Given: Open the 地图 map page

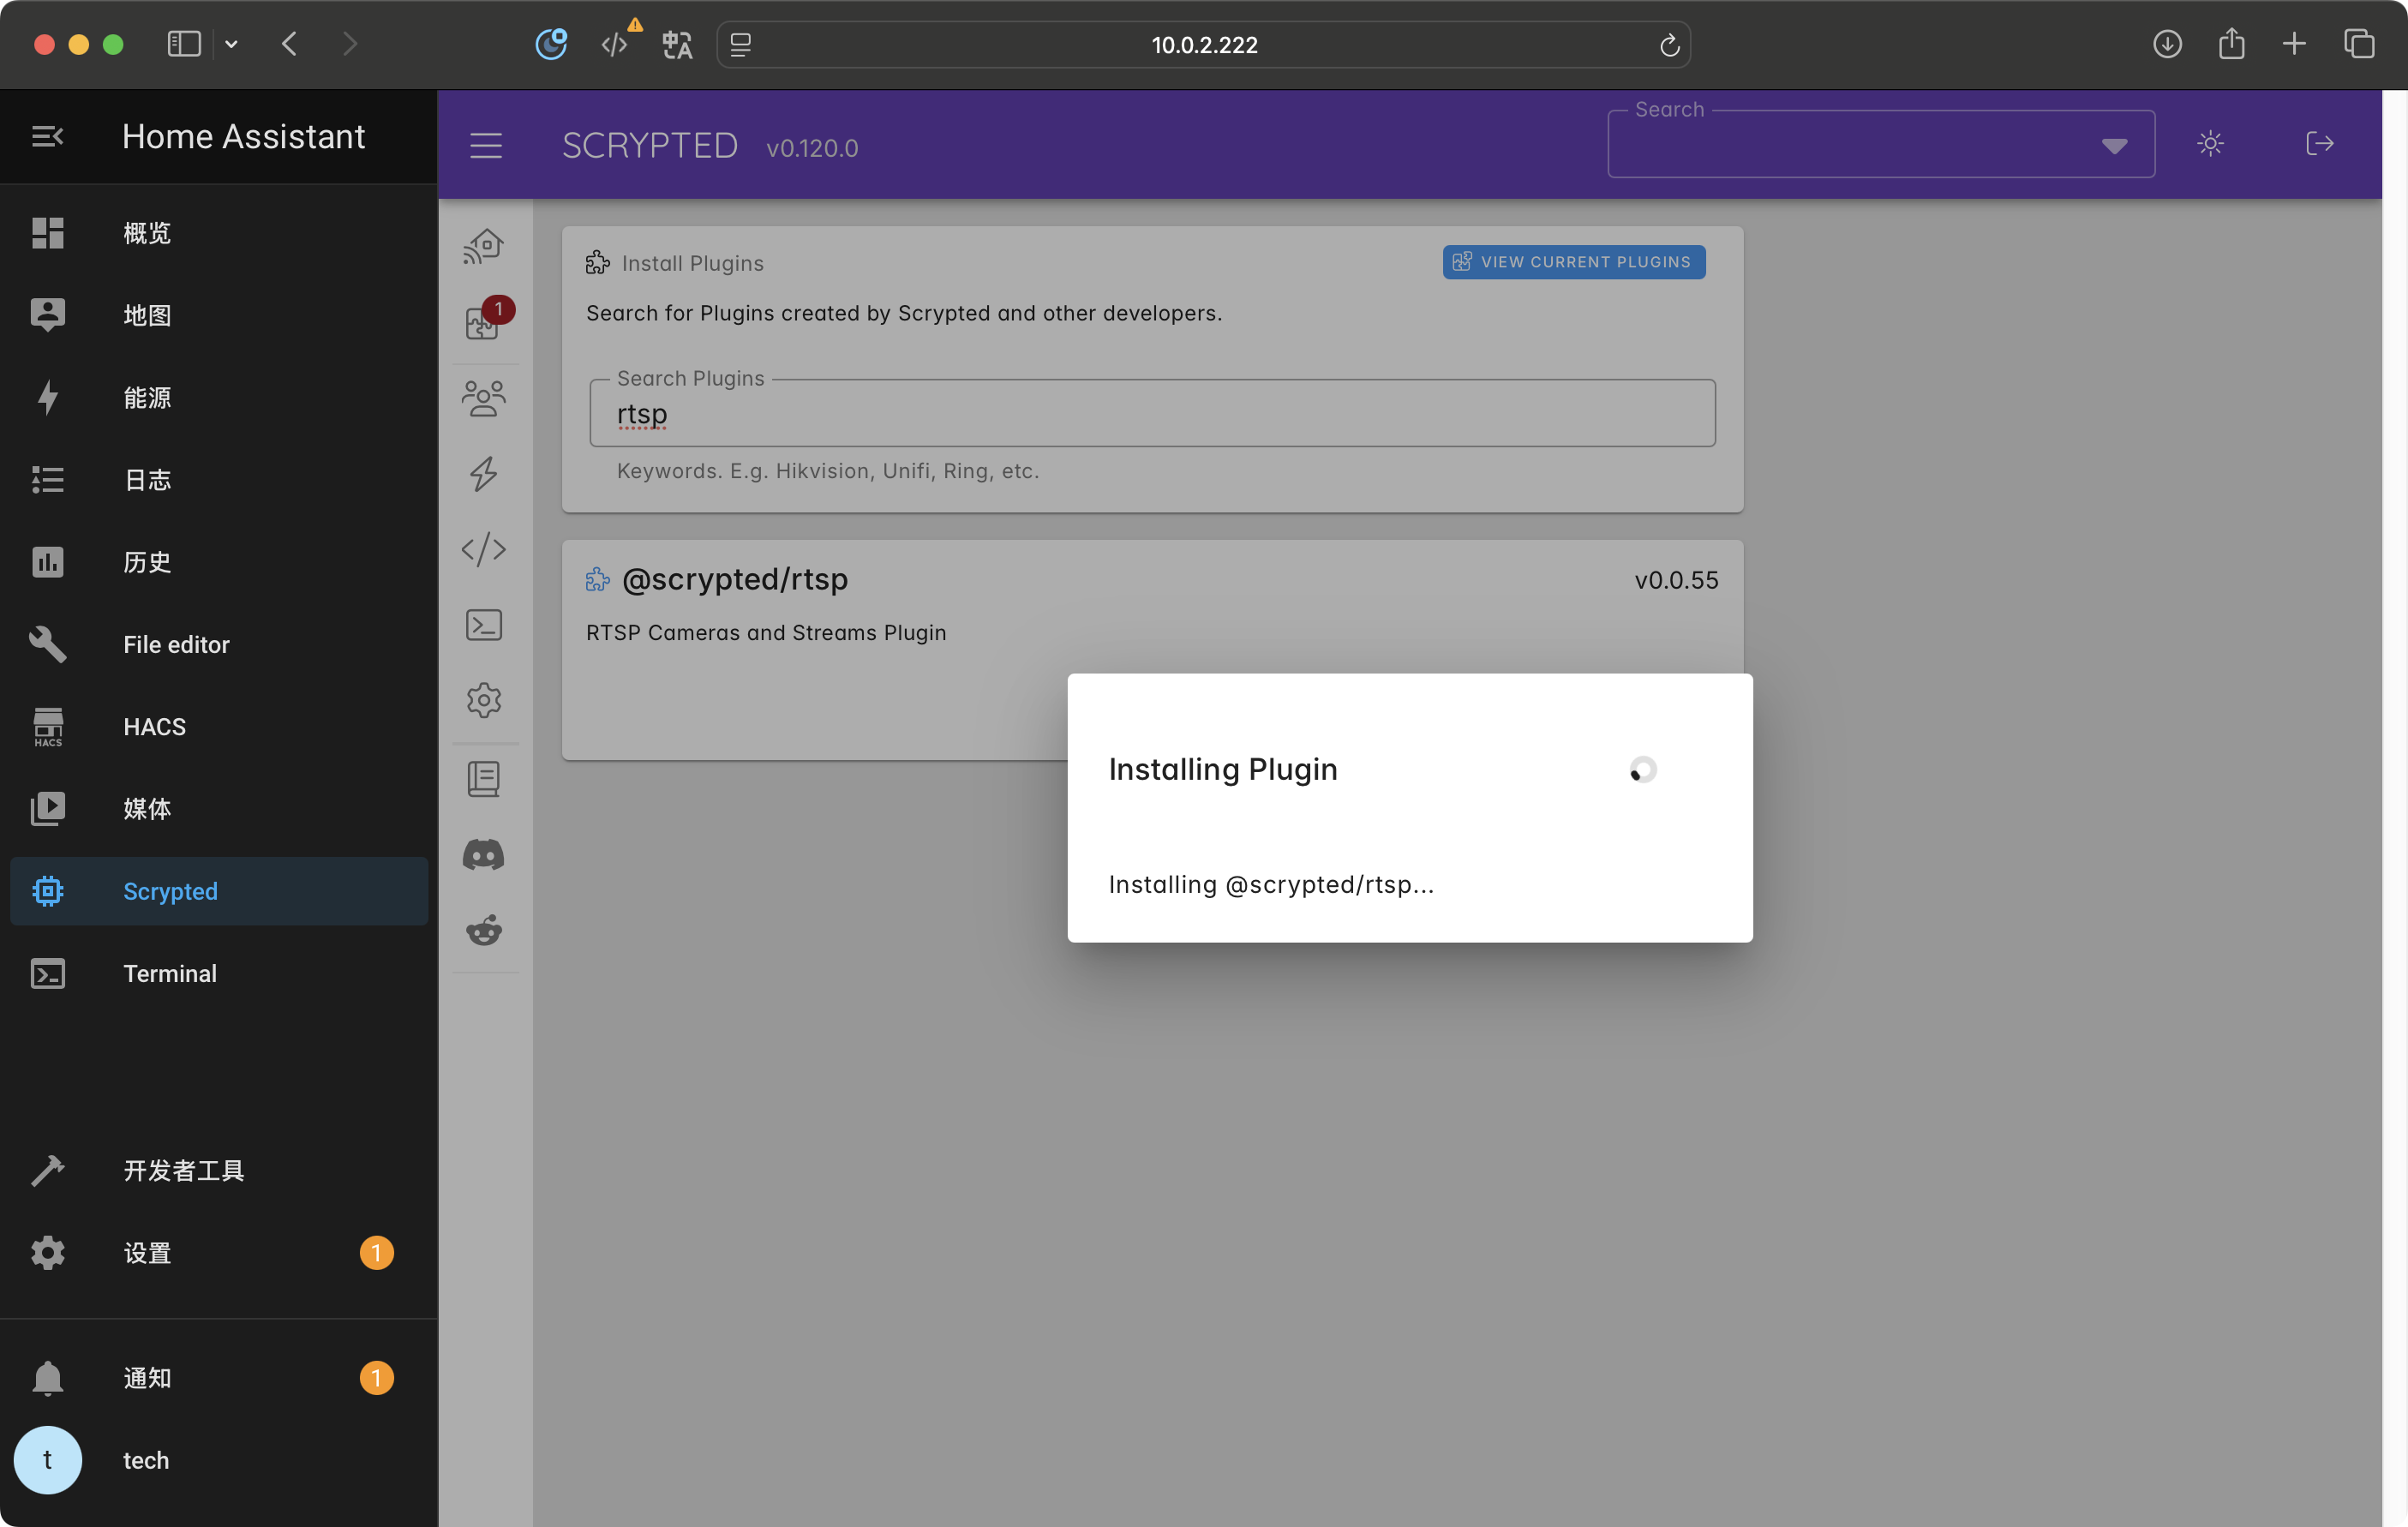Looking at the screenshot, I should point(219,315).
